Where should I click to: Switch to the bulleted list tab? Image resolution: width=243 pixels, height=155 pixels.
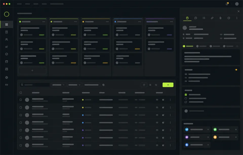pos(204,18)
